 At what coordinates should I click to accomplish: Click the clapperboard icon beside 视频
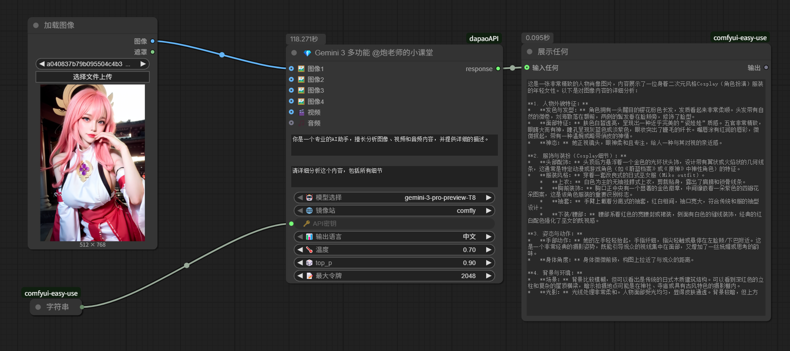pyautogui.click(x=302, y=112)
